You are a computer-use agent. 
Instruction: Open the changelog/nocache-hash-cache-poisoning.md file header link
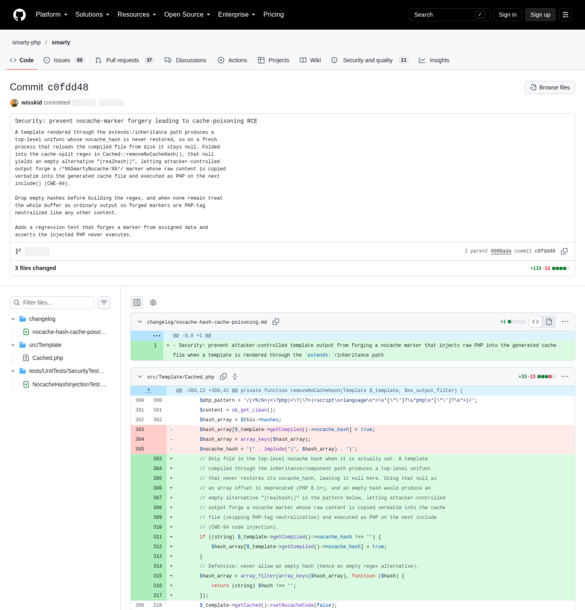[x=207, y=322]
